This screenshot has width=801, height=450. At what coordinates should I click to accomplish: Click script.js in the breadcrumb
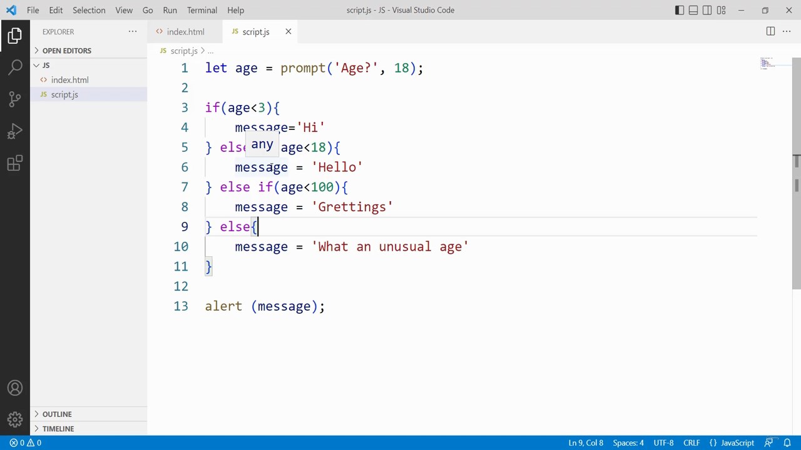coord(183,51)
